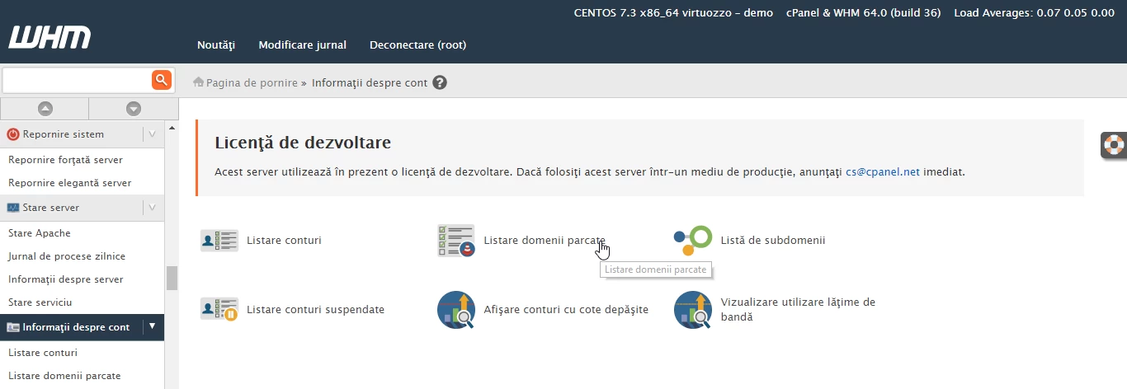Click the Listă de subdomenii icon

[692, 241]
